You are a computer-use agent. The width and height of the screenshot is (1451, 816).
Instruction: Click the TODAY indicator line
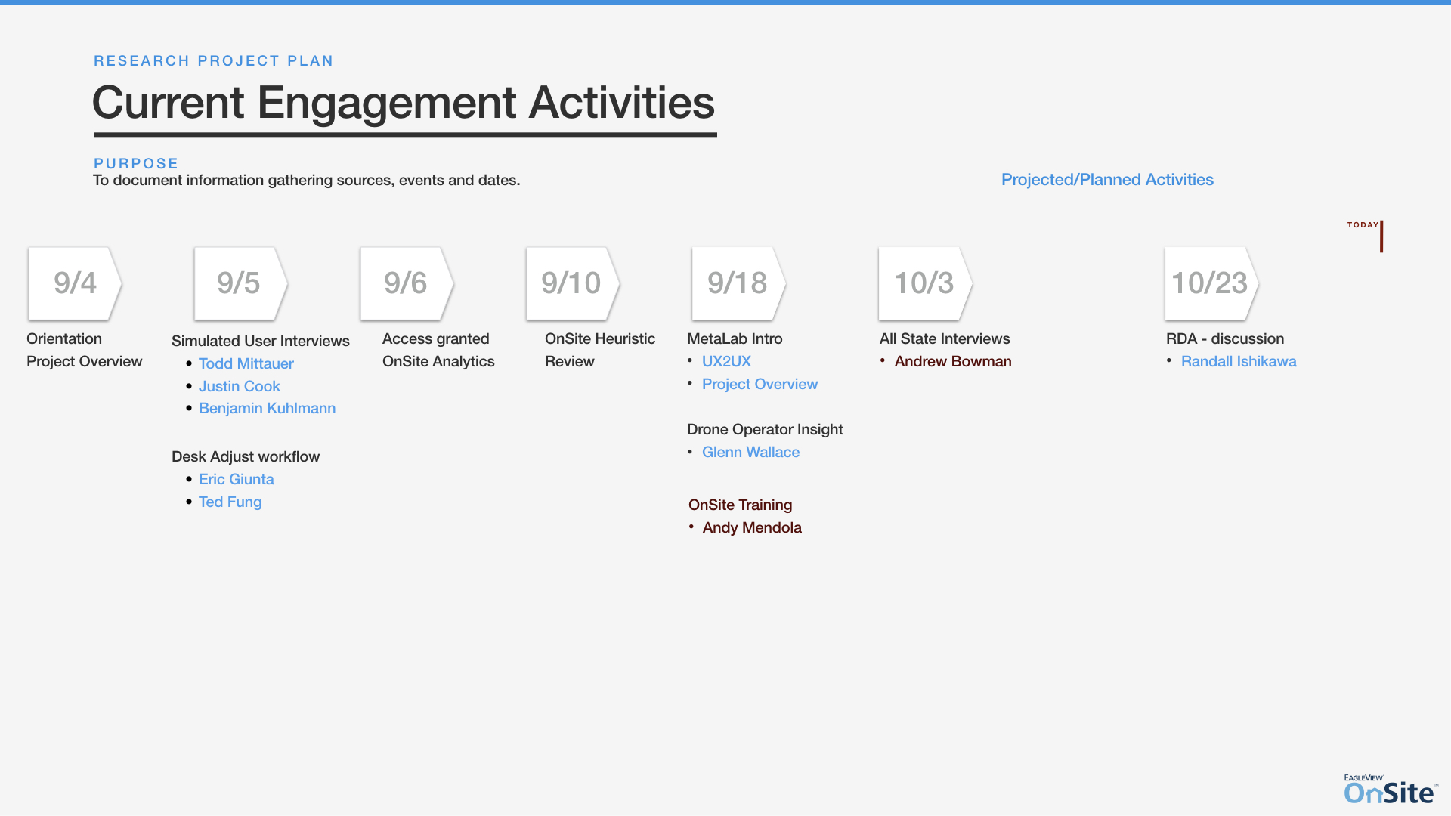(x=1381, y=236)
